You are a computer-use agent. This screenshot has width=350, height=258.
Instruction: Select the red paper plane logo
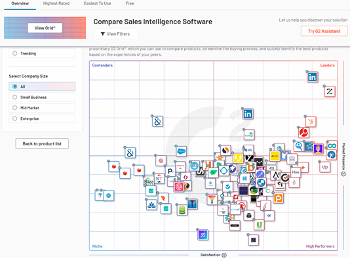click(x=236, y=197)
